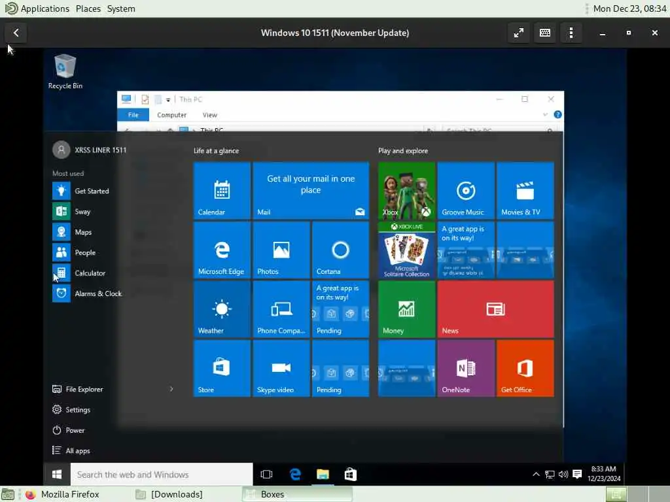Open the News tile

click(496, 309)
